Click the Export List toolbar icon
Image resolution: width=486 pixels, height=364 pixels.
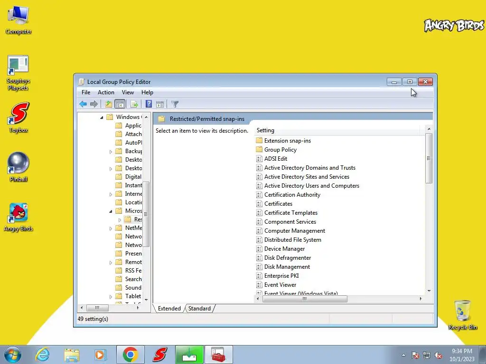pyautogui.click(x=134, y=104)
